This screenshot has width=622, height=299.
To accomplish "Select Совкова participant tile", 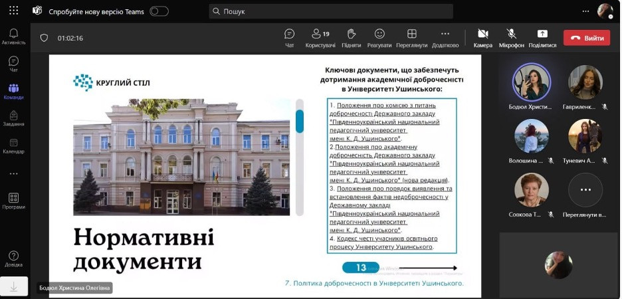I will (531, 195).
